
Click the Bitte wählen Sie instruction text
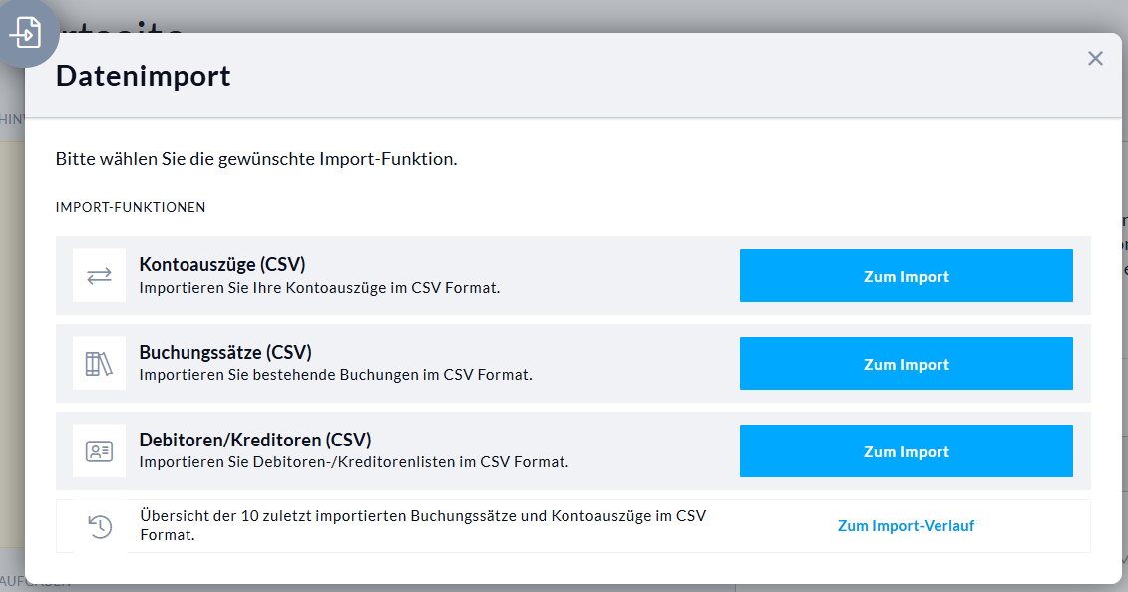coord(256,159)
